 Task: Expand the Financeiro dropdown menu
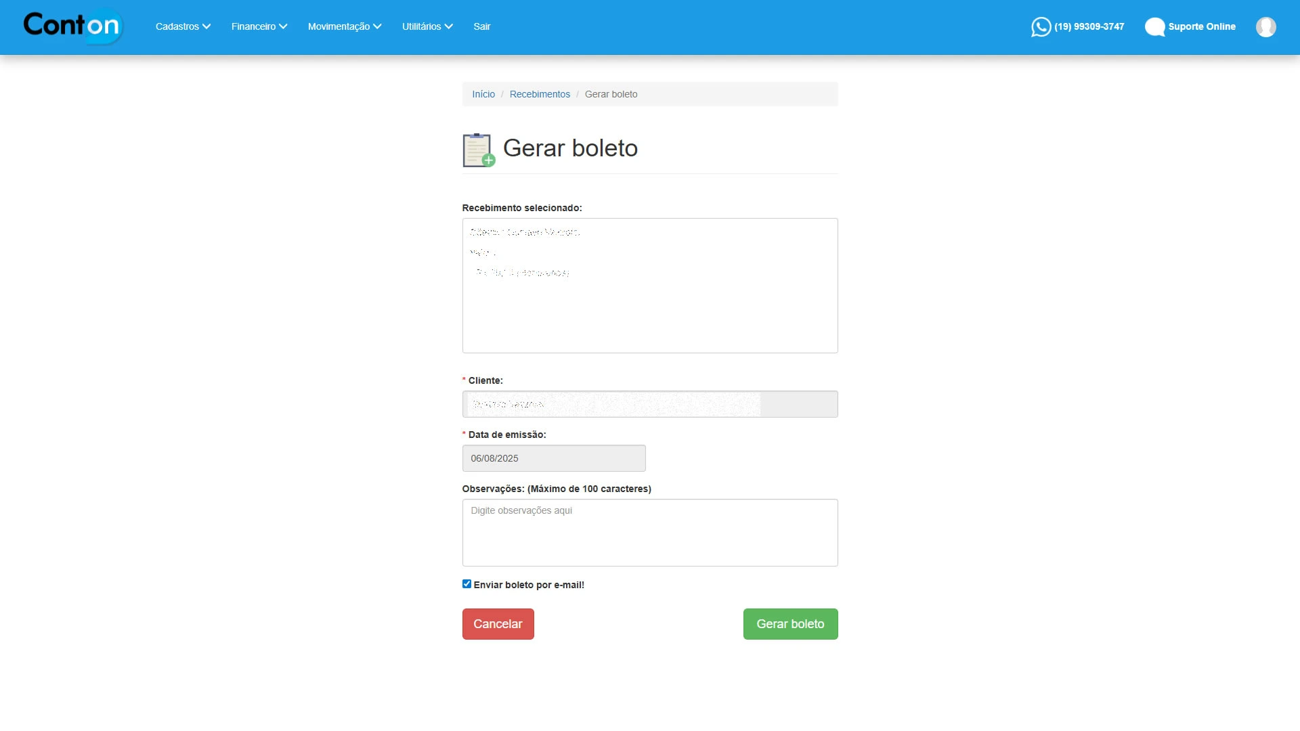259,26
